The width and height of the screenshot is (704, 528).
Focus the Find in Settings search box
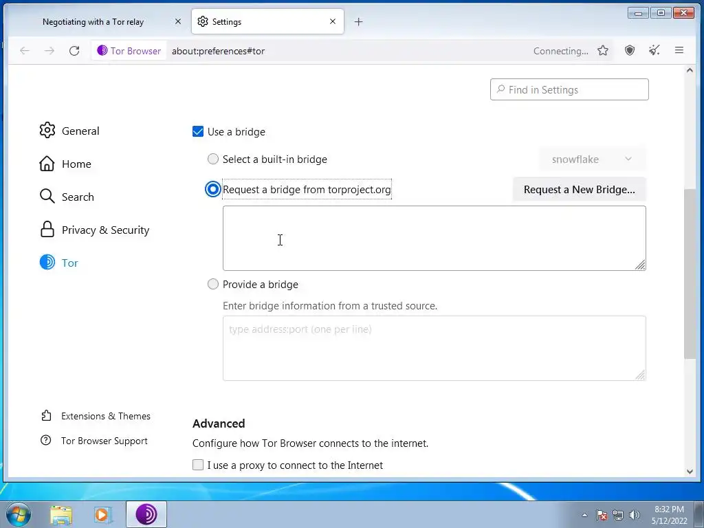[569, 89]
